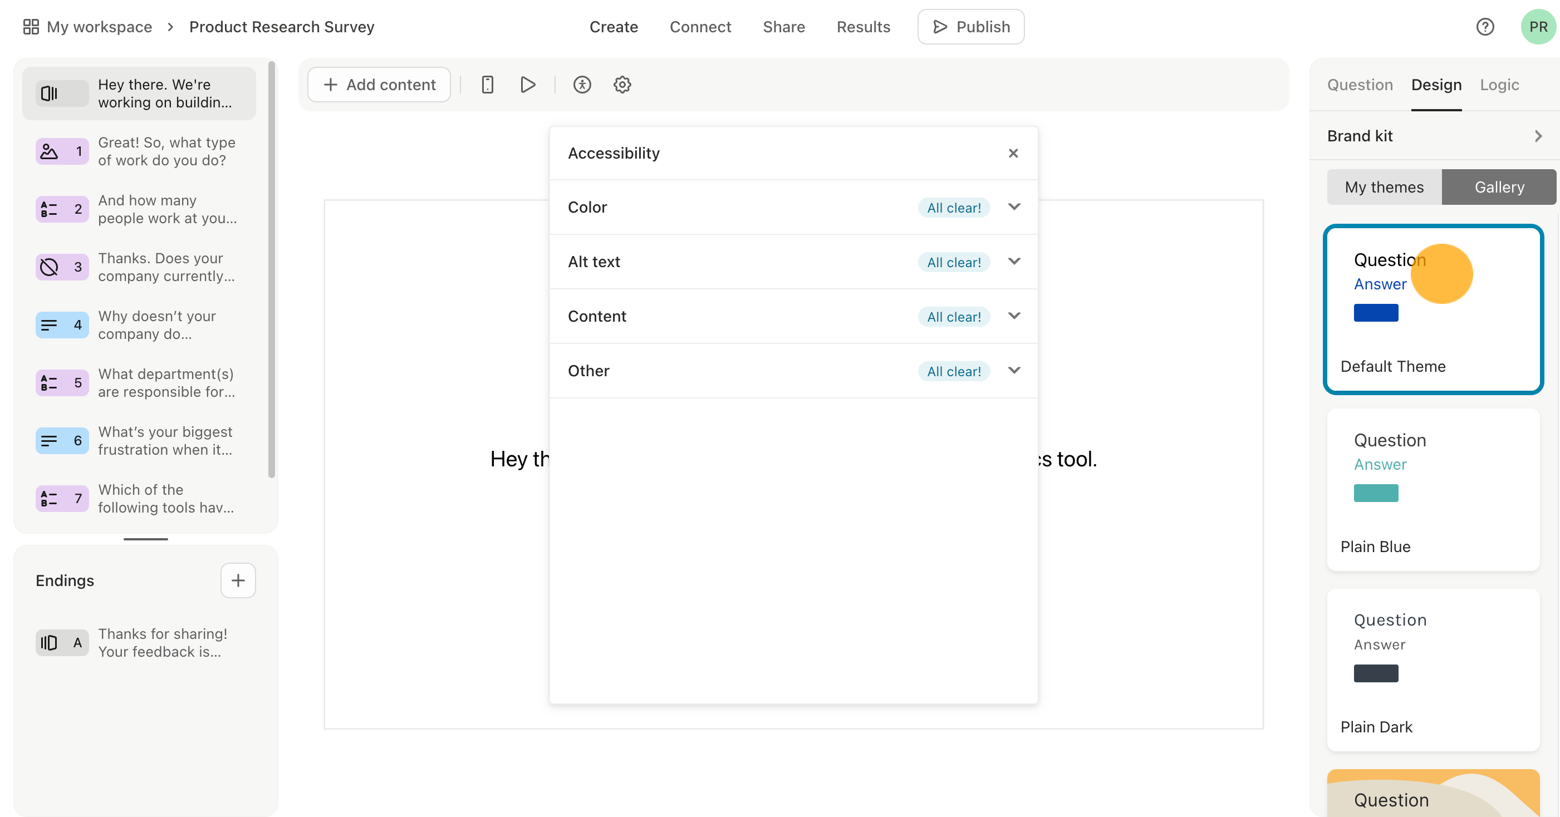
Task: Select the orange theme card below Plain Dark
Action: [x=1433, y=793]
